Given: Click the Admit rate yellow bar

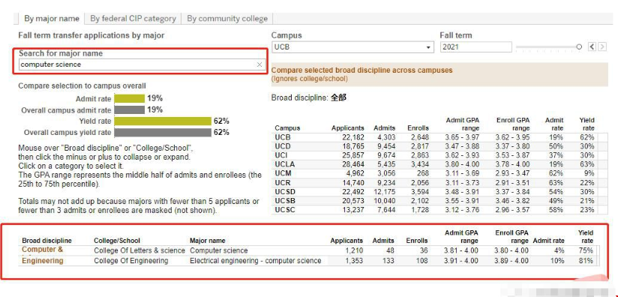Looking at the screenshot, I should tap(129, 98).
